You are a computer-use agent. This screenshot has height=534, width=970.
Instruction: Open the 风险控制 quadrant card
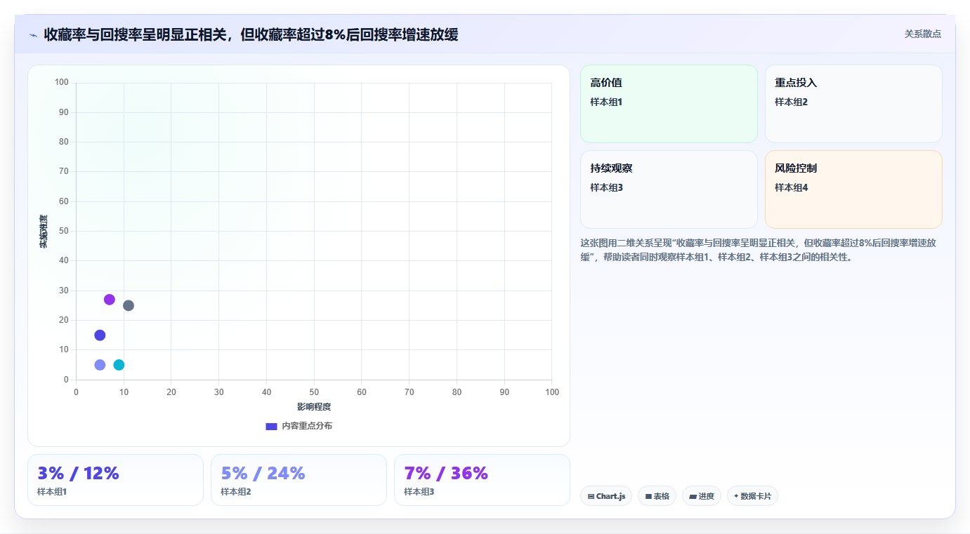(x=853, y=189)
